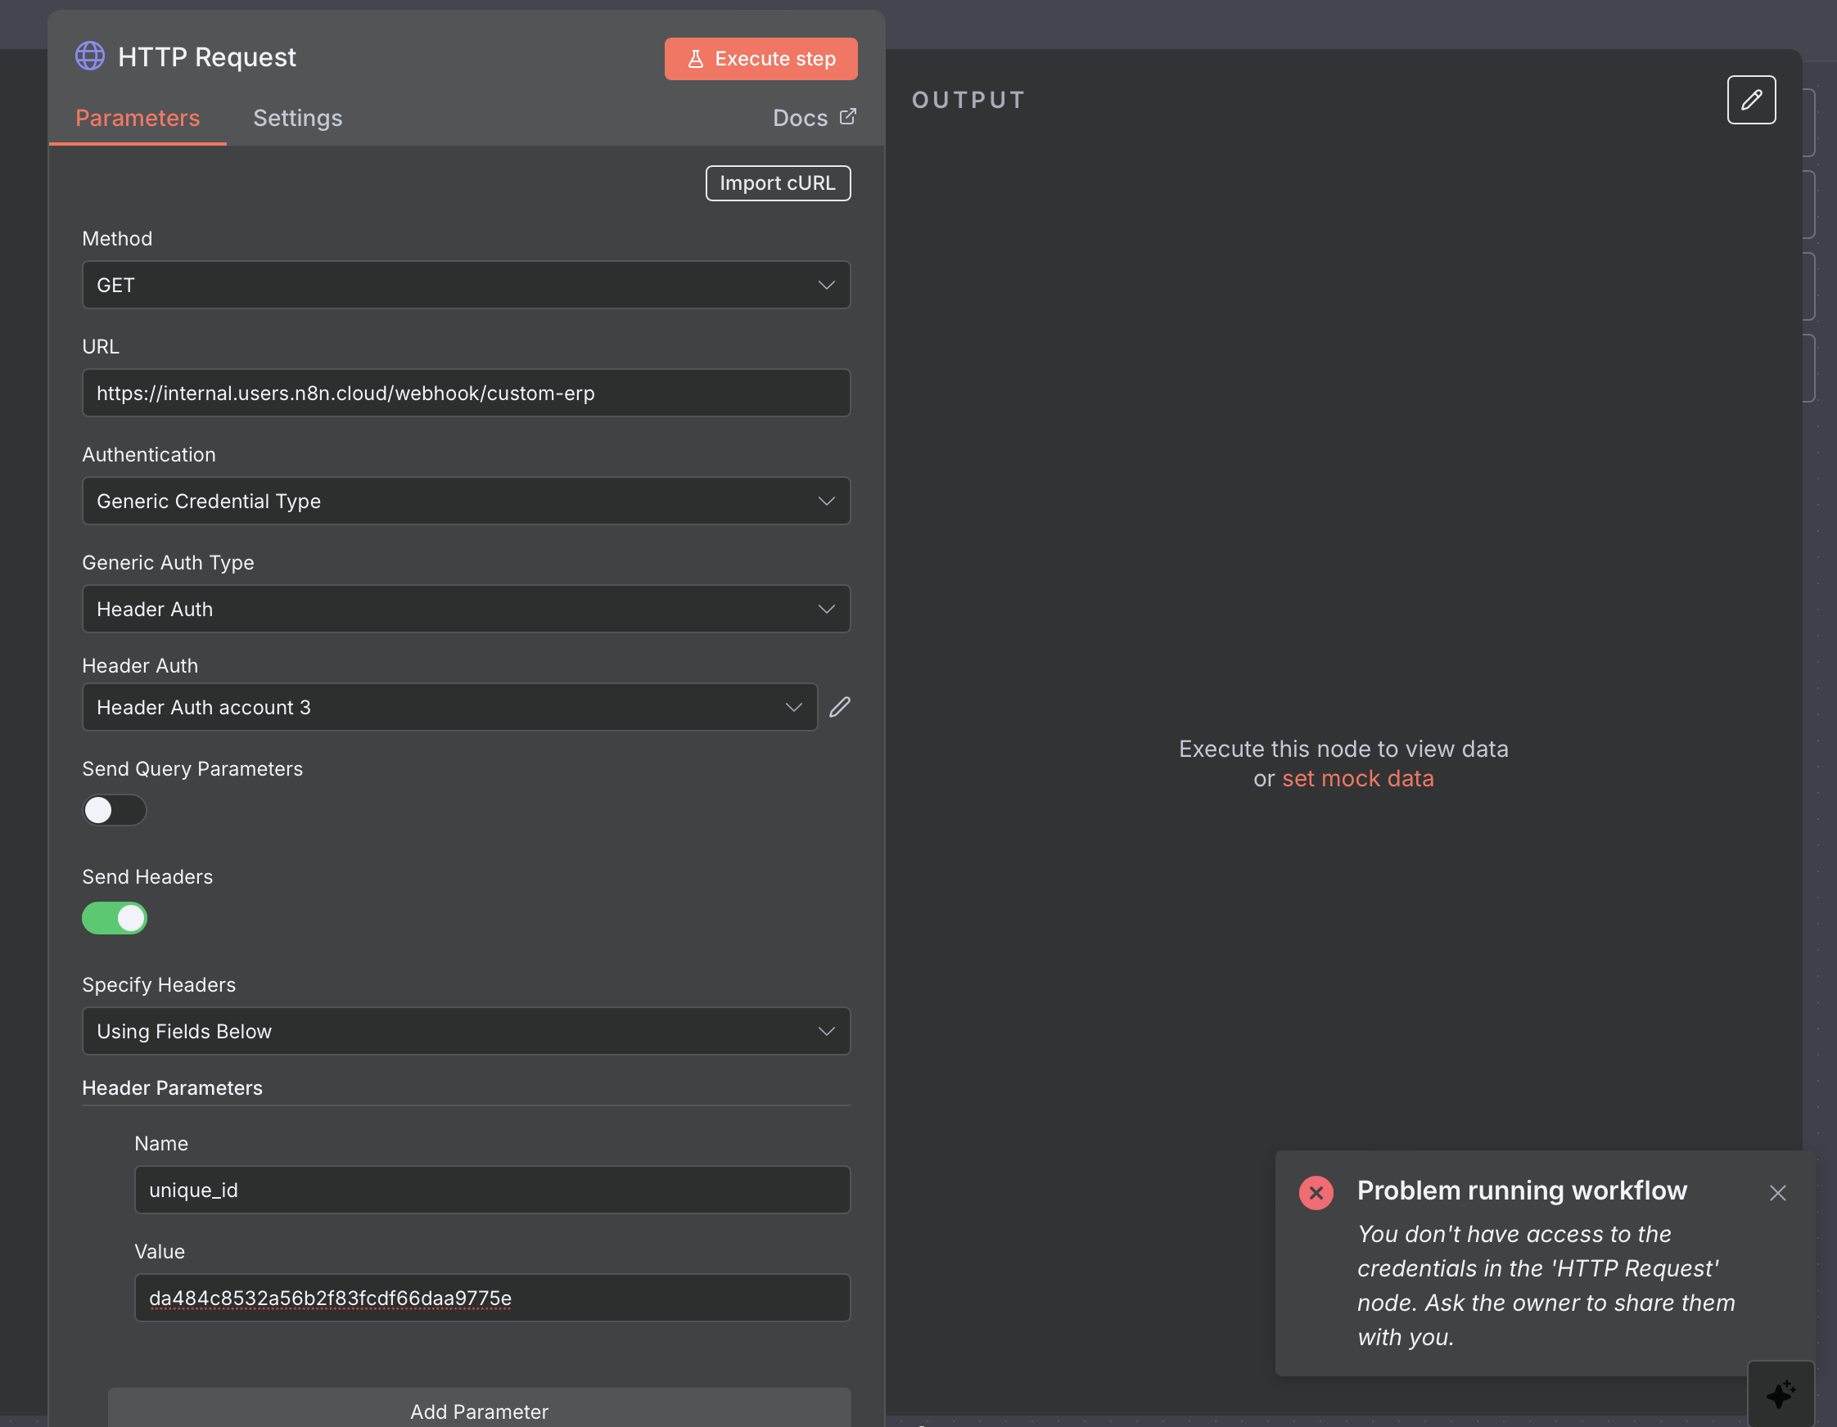Open the AI assistant sparkle icon
Image resolution: width=1837 pixels, height=1427 pixels.
tap(1780, 1393)
